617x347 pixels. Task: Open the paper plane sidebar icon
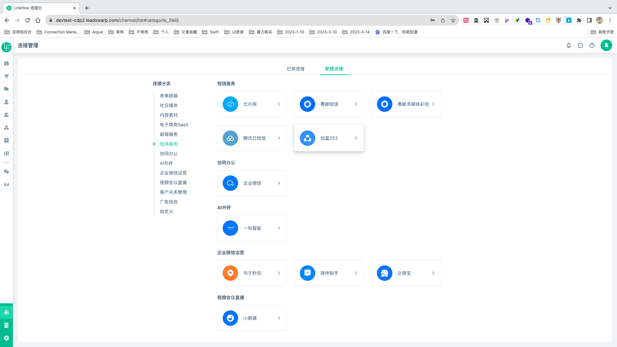(x=6, y=76)
